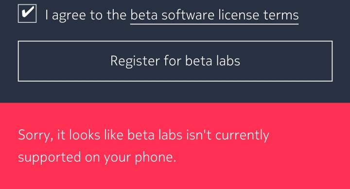Click the 'beta labs' text on the Register button
The height and width of the screenshot is (189, 350).
tap(213, 61)
